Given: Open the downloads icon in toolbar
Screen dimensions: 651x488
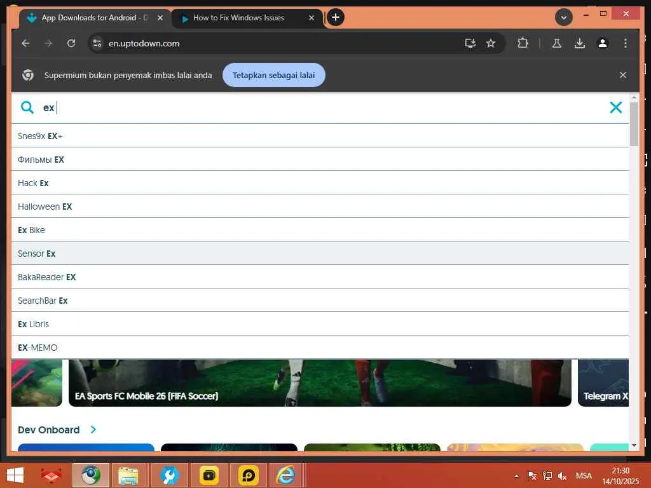Looking at the screenshot, I should coord(580,43).
